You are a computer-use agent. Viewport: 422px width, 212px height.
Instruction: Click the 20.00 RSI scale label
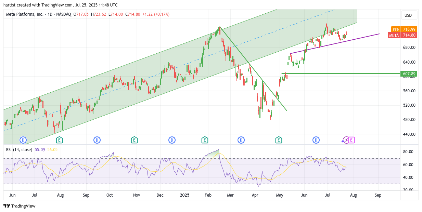408,190
